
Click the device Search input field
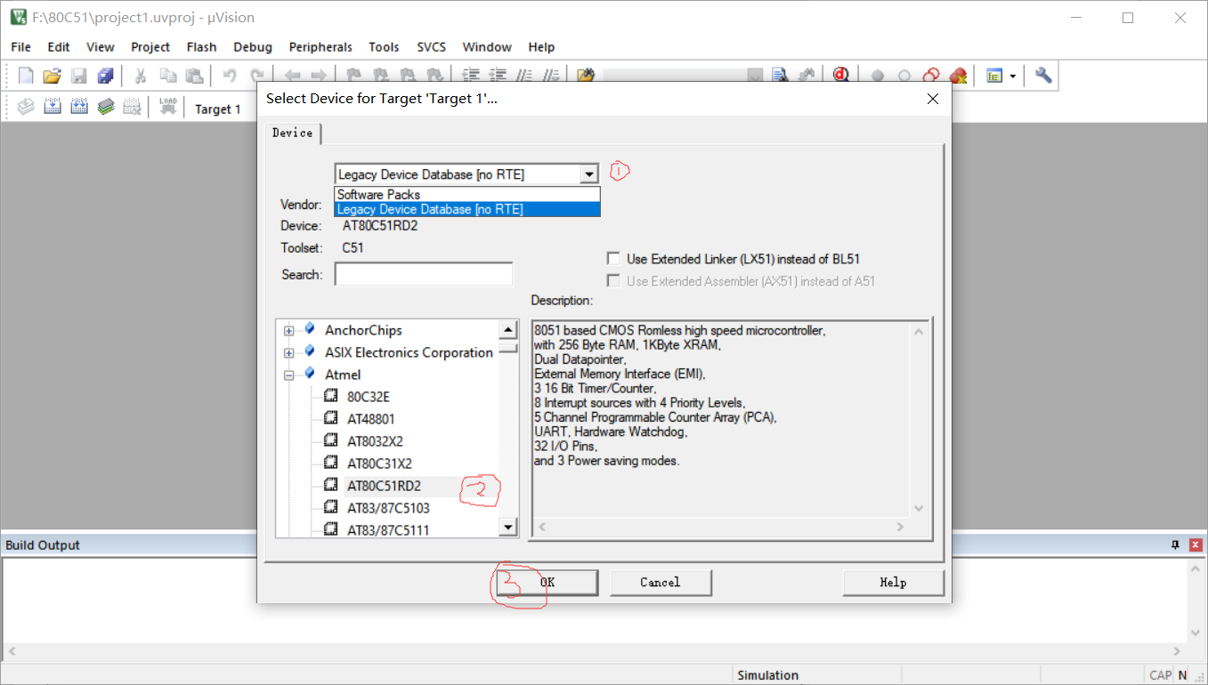click(x=424, y=275)
